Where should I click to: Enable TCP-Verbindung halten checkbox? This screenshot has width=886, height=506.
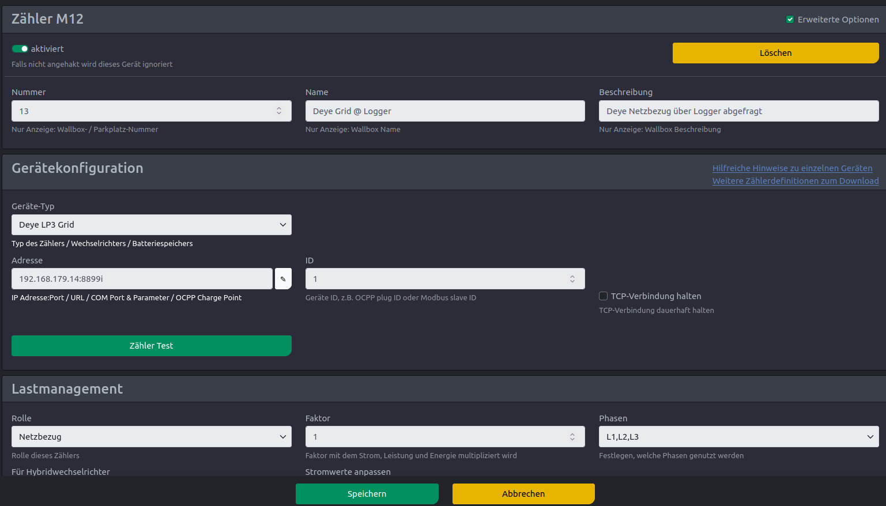(604, 296)
